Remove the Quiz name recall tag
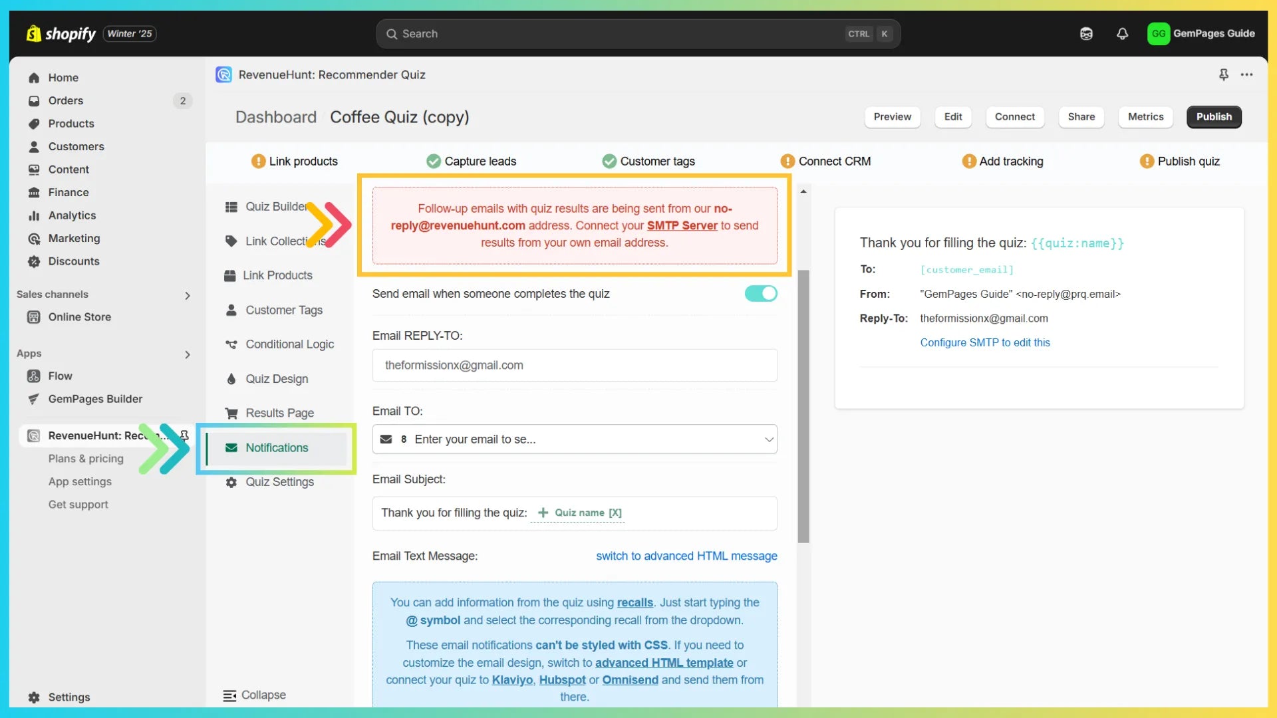 click(x=615, y=513)
